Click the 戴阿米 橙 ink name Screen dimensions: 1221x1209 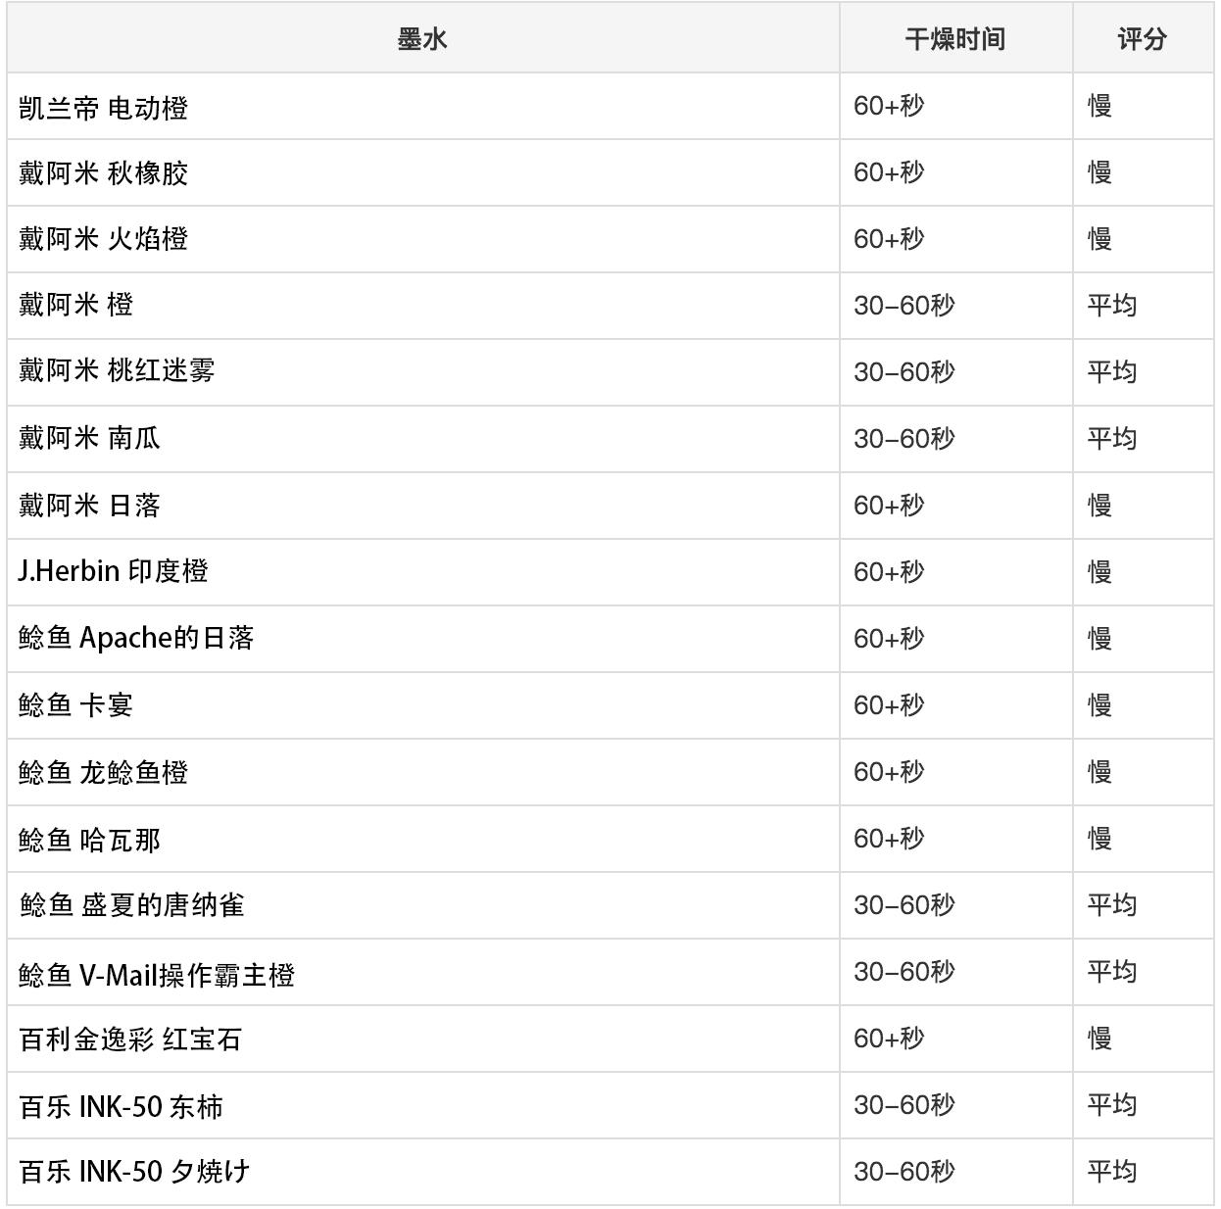pos(75,305)
